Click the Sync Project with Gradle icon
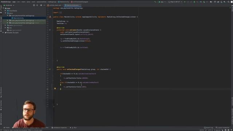Image resolution: width=233 pixels, height=131 pixels. tap(218, 2)
